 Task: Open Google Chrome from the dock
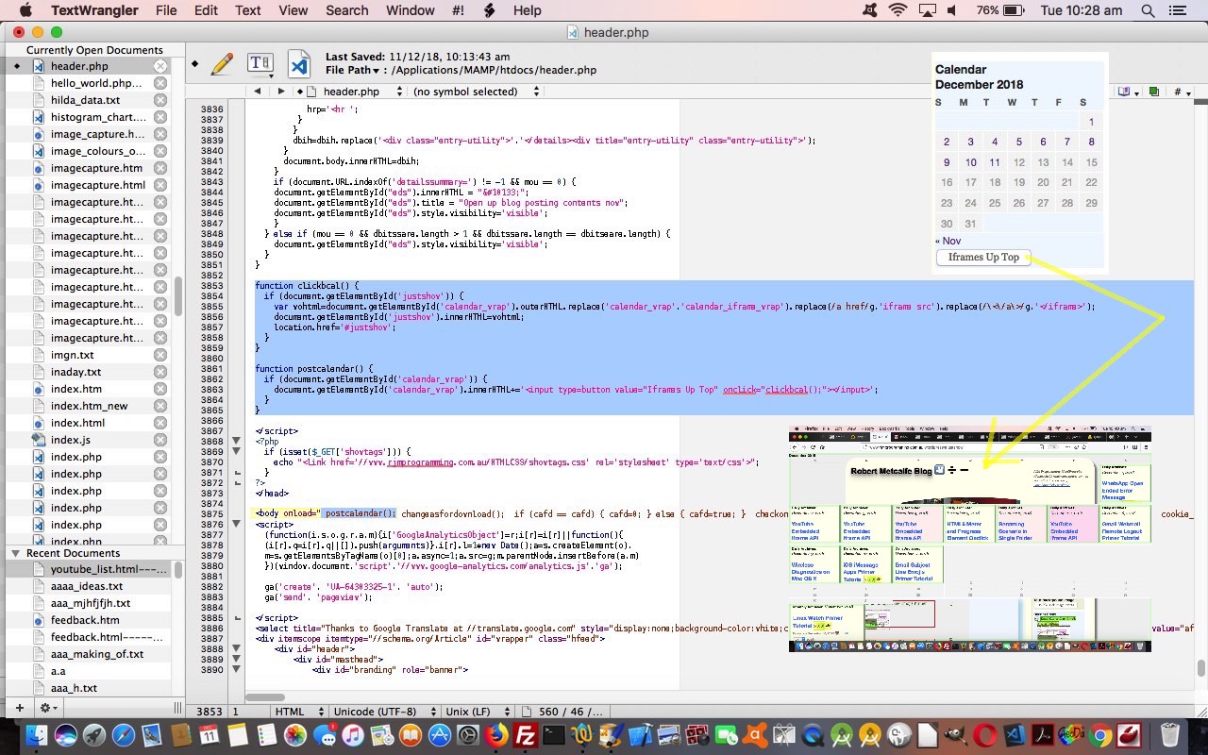tap(1100, 734)
